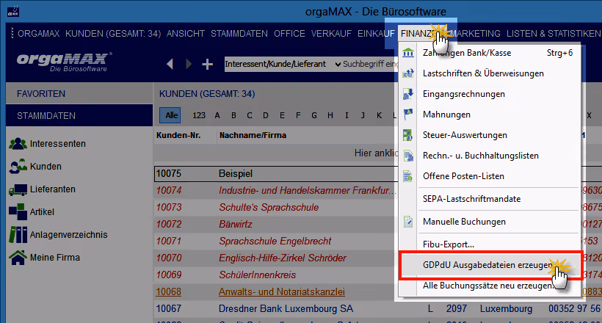Image resolution: width=602 pixels, height=323 pixels.
Task: Click the Offene Posten-Listen icon
Action: [407, 176]
